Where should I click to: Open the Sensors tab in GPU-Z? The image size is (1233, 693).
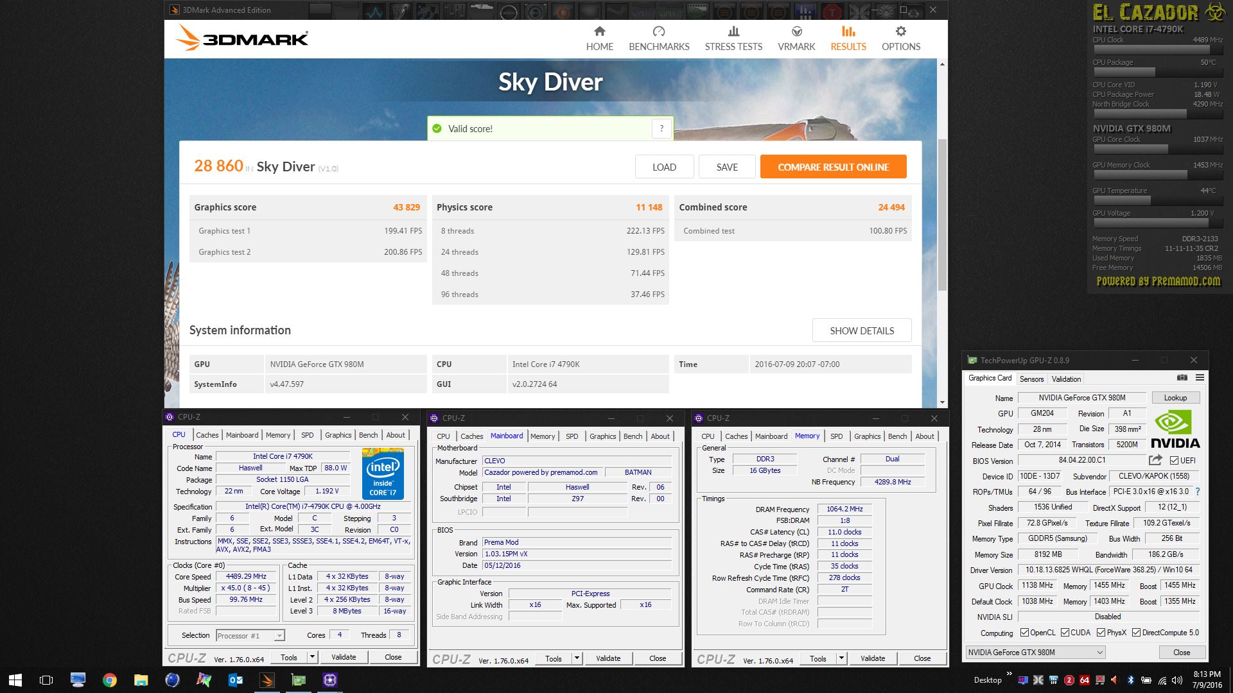pyautogui.click(x=1031, y=379)
